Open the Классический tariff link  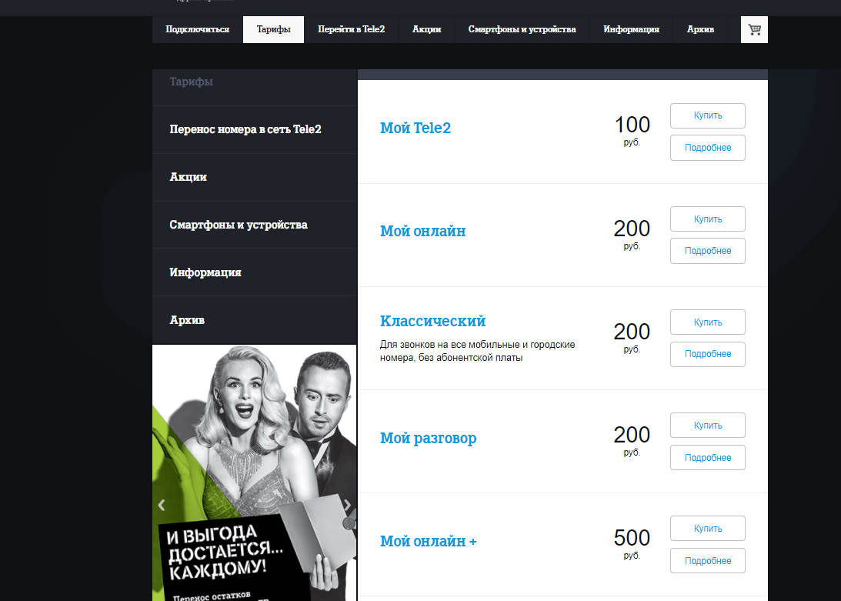(433, 321)
